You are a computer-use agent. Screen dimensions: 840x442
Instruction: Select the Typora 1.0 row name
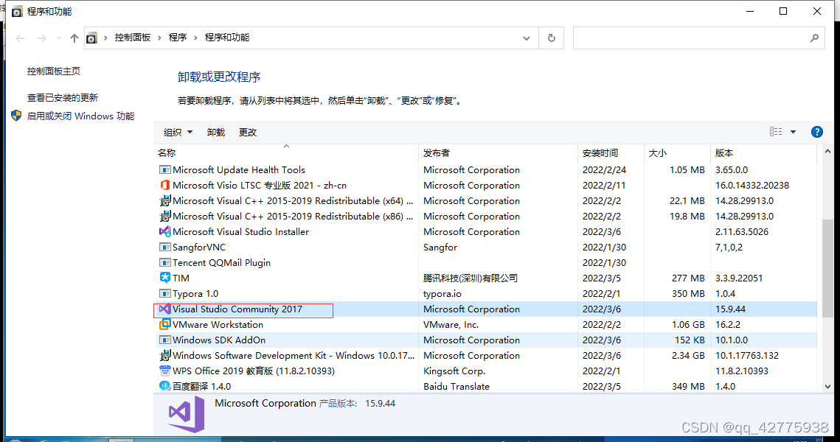tap(195, 294)
